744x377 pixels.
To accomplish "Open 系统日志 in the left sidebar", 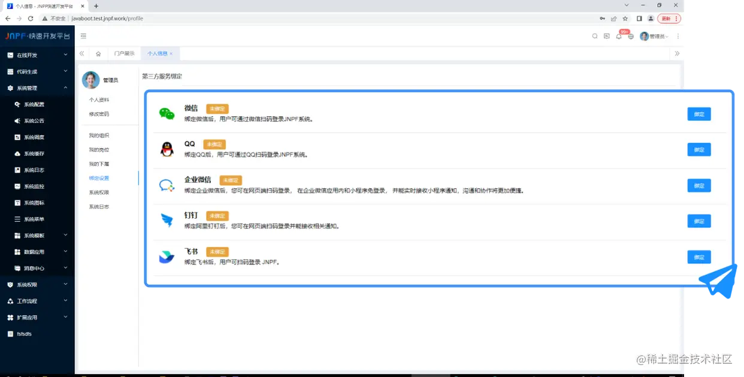I will point(34,170).
